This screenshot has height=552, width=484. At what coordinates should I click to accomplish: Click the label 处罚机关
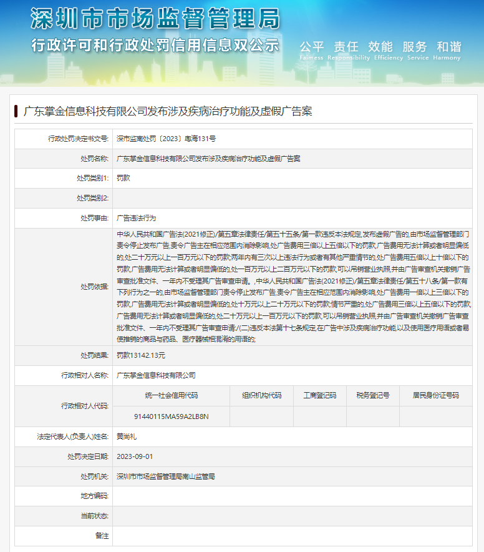pyautogui.click(x=94, y=476)
